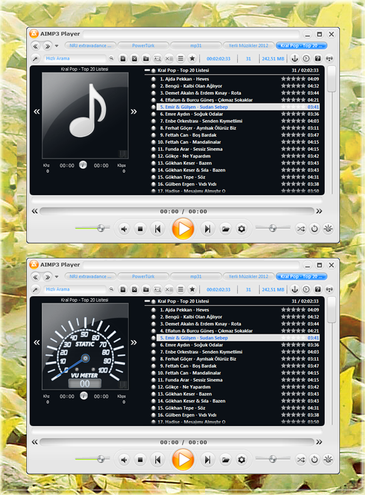Collapse Kral Pop group in music note window
This screenshot has width=365, height=495.
click(147, 70)
